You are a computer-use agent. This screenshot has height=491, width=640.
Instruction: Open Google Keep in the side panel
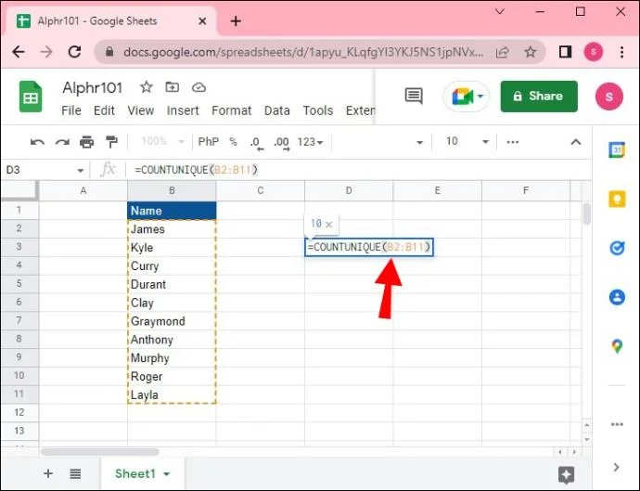pyautogui.click(x=617, y=200)
